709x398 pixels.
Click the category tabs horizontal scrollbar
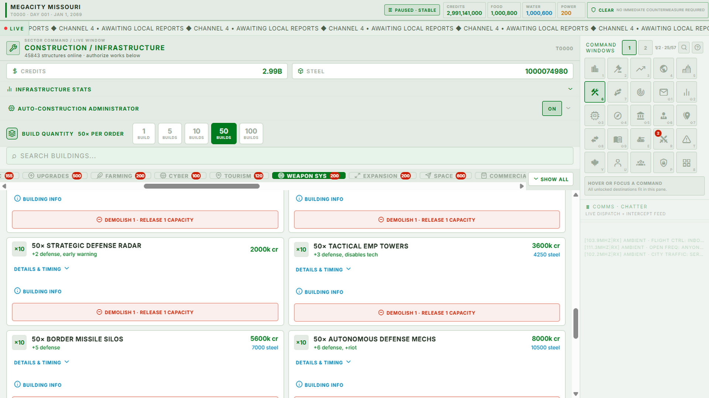tap(202, 186)
